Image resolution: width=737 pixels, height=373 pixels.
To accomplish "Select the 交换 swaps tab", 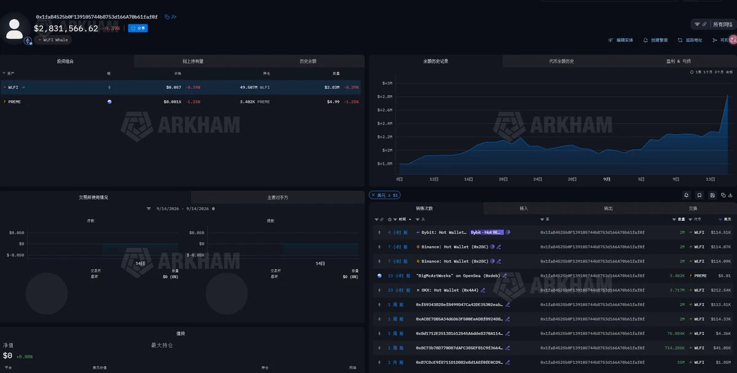I will (x=693, y=209).
